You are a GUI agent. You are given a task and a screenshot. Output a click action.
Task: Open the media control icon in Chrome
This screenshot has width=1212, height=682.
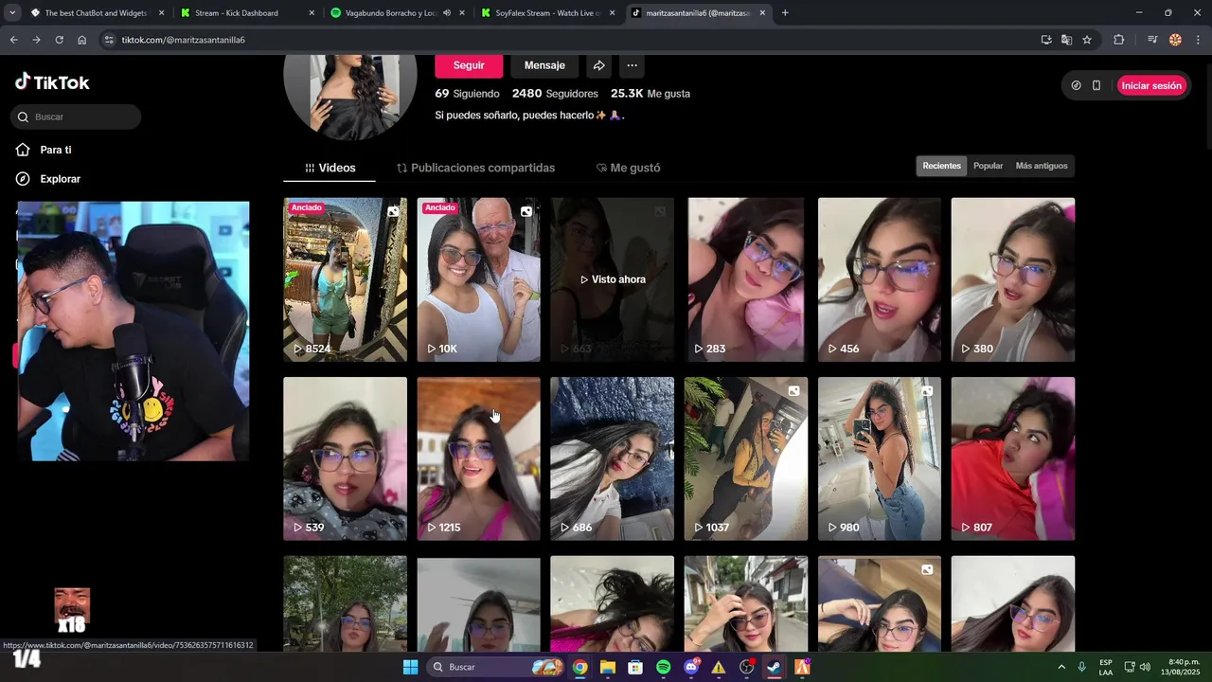(x=1152, y=40)
